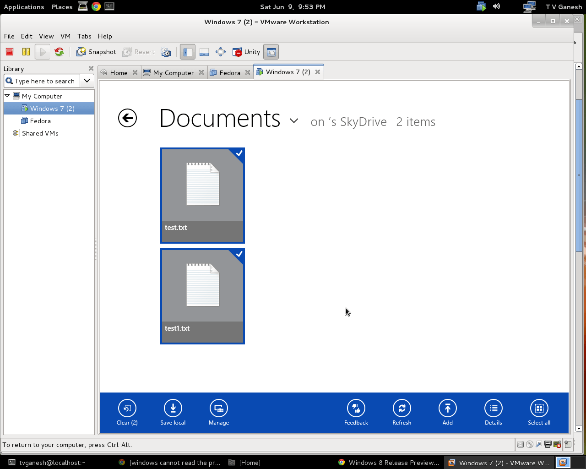
Task: Click the message log icon in status bar
Action: pos(568,444)
